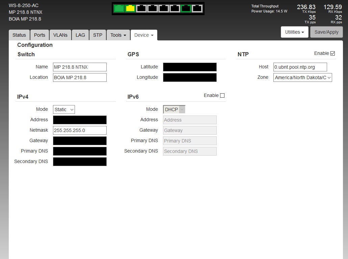Open the NTP Zone dropdown

click(x=302, y=77)
